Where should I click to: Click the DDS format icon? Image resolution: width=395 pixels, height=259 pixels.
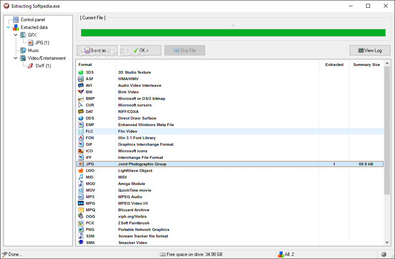click(x=80, y=118)
